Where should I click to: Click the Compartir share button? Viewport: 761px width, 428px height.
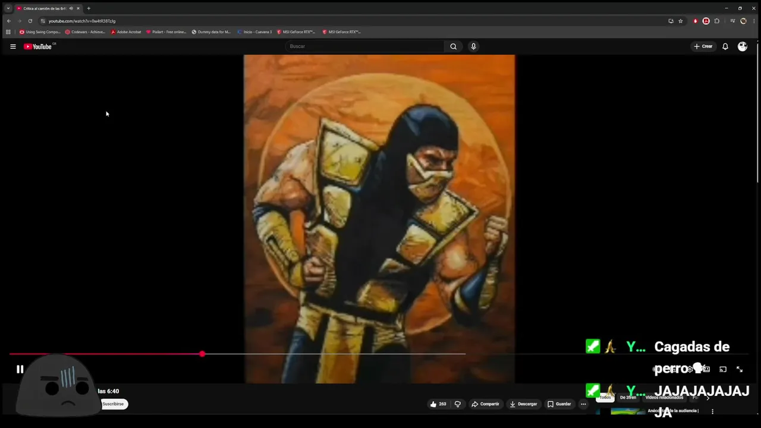tap(485, 404)
